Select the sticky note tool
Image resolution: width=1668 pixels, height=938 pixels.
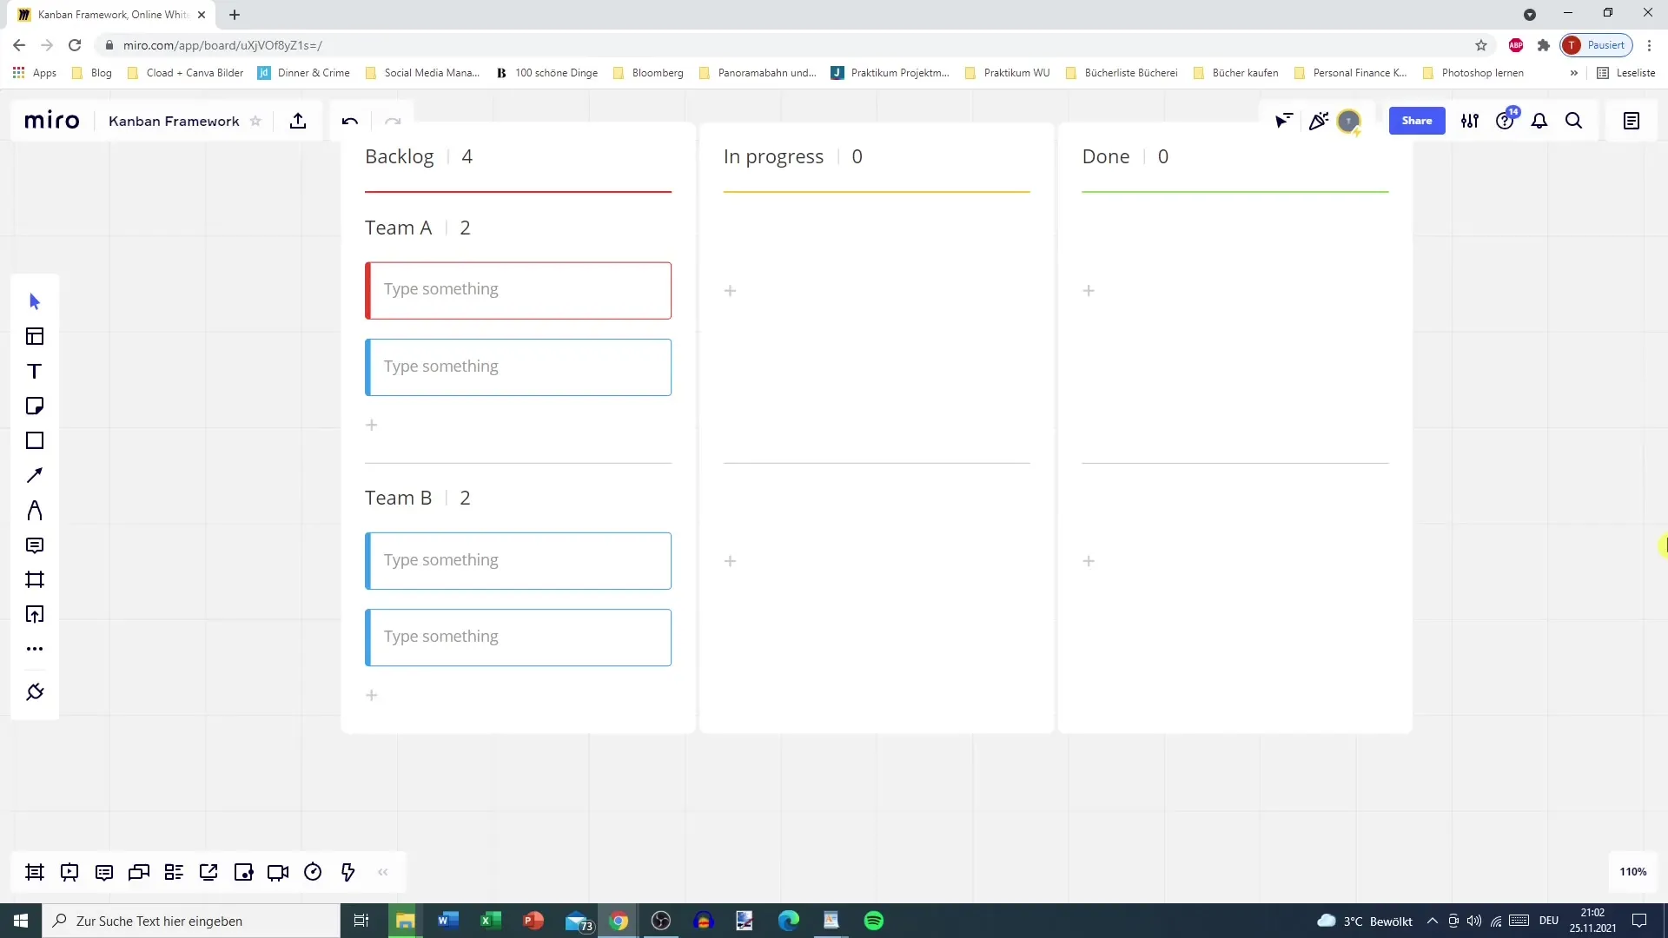point(35,406)
